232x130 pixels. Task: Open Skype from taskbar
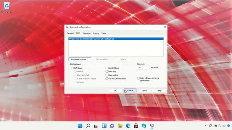tap(144, 126)
